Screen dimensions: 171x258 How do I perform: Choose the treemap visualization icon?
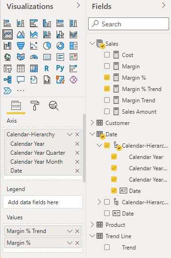pos(73,46)
